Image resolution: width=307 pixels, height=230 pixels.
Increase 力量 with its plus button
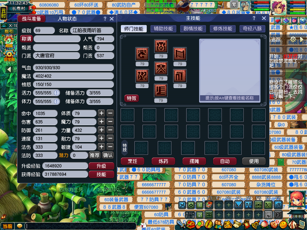click(101, 130)
